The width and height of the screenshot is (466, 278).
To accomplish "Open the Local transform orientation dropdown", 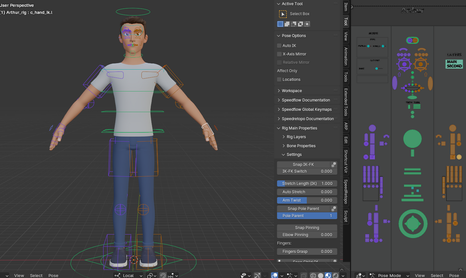I will [128, 275].
